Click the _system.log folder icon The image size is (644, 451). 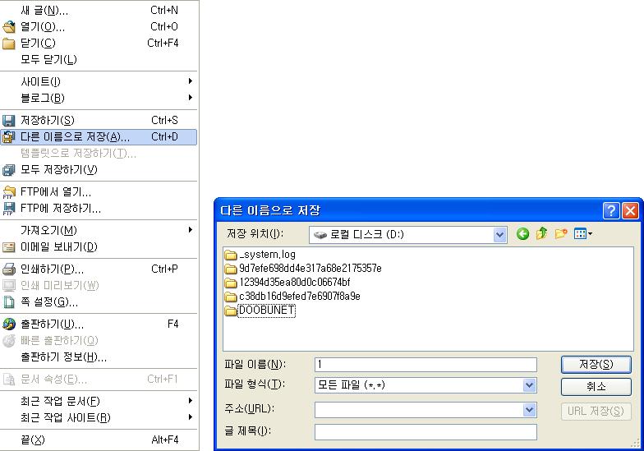pyautogui.click(x=231, y=255)
